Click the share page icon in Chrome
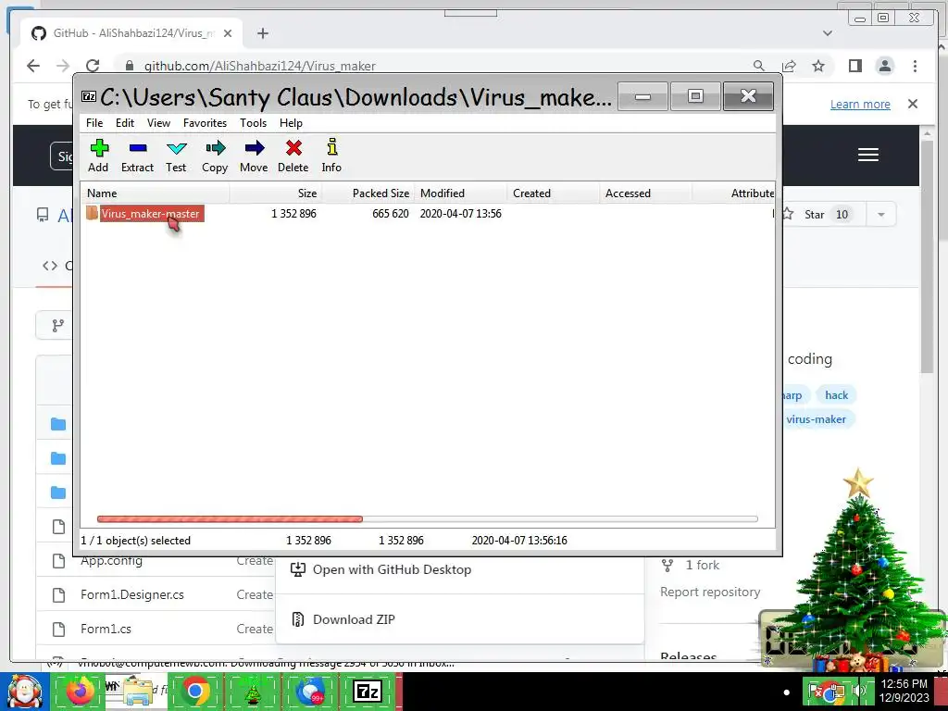948x711 pixels. pos(789,66)
